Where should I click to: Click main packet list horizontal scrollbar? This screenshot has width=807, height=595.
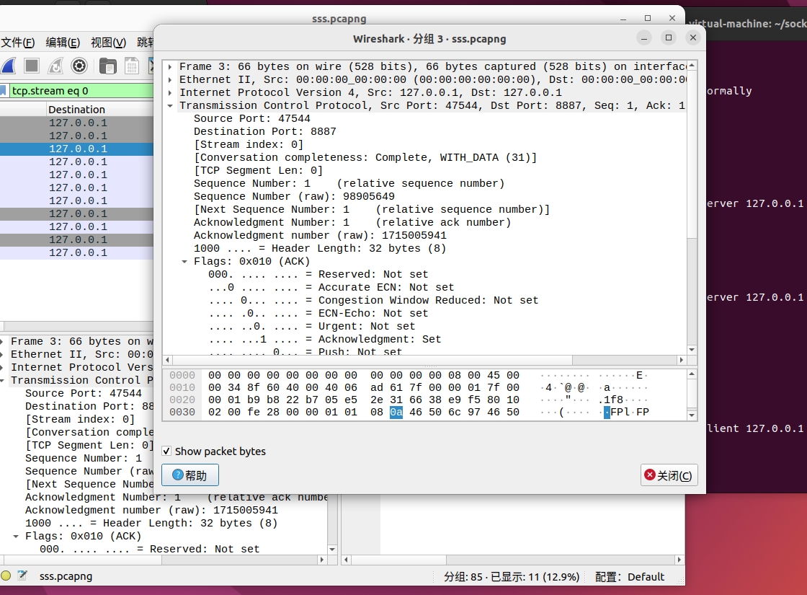coord(77,326)
